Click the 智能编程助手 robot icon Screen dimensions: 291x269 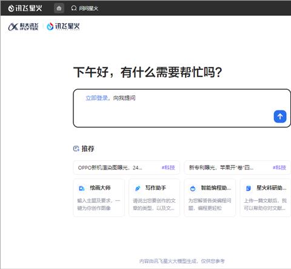click(x=193, y=188)
